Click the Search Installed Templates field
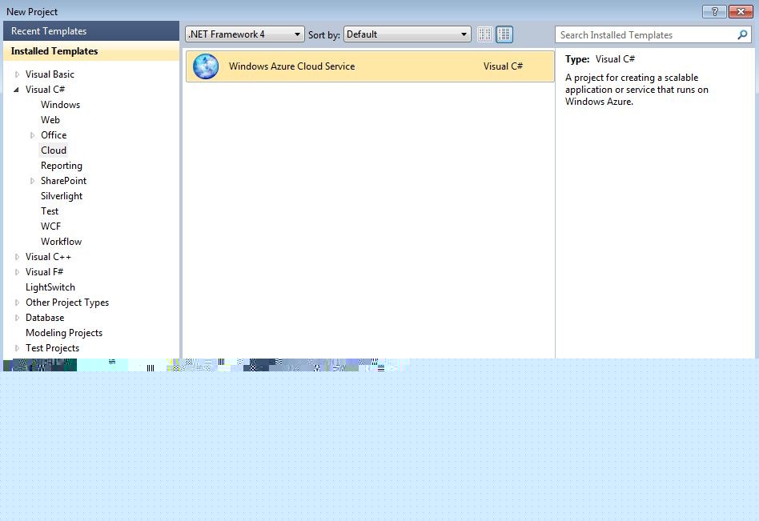 (x=653, y=35)
